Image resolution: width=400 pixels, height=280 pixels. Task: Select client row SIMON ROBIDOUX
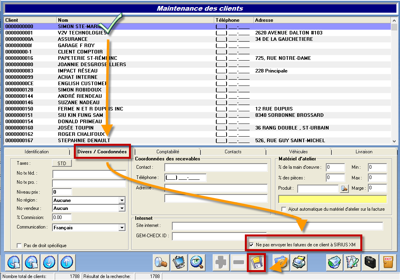tap(198, 90)
